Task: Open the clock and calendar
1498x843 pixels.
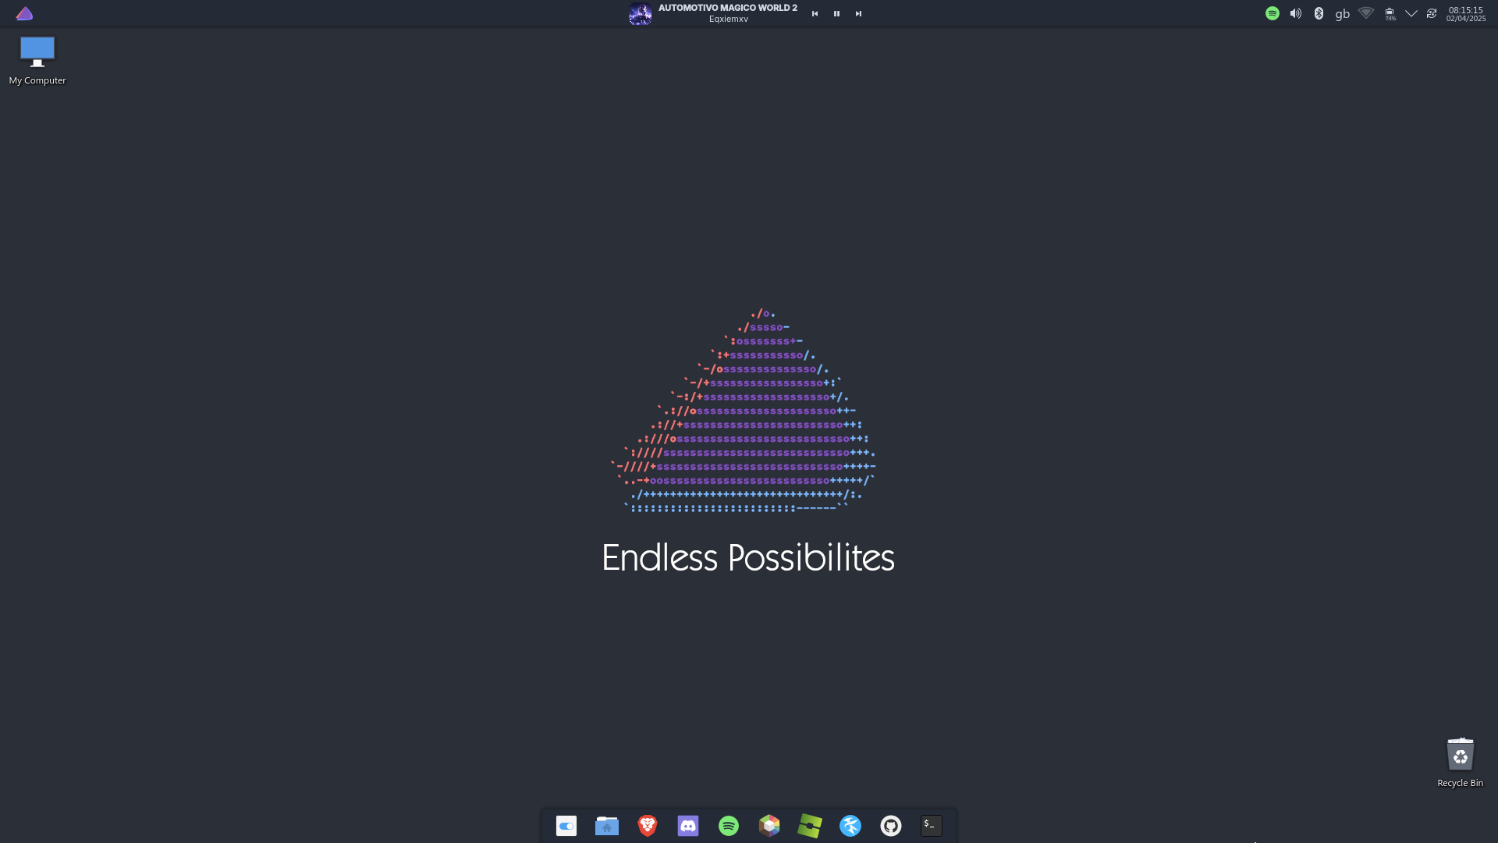Action: 1465,13
